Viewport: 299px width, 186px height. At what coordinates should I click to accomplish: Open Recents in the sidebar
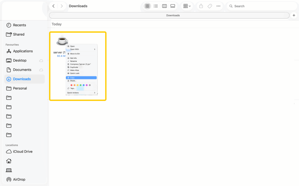point(25,25)
